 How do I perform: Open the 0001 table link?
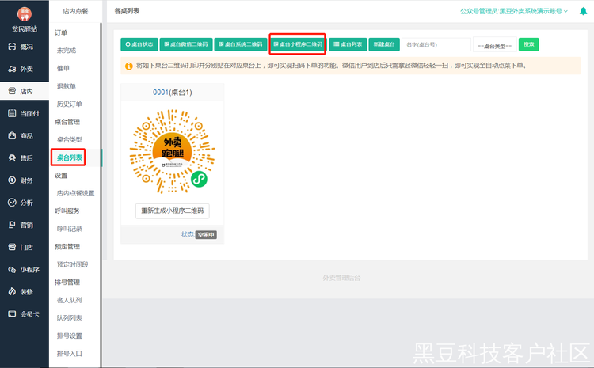160,93
